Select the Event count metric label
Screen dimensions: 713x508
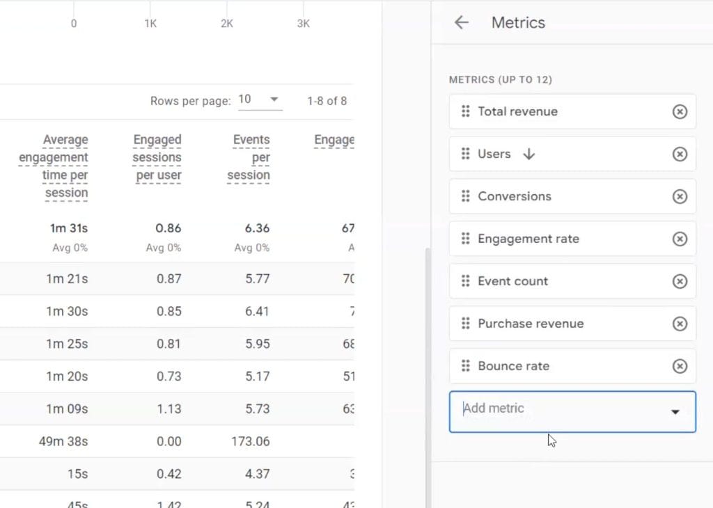(x=512, y=281)
